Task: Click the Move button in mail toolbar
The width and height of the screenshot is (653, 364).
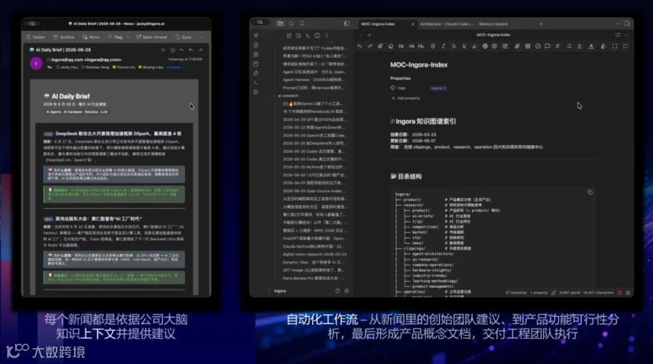Action: click(91, 37)
